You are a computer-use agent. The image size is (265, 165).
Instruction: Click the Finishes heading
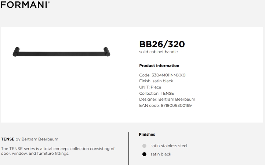tap(147, 134)
